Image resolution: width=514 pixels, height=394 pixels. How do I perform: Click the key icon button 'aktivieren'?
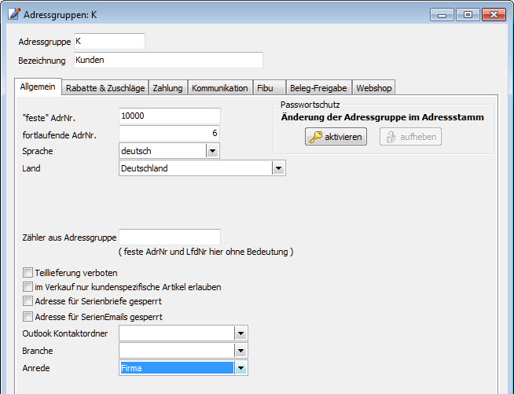point(336,137)
